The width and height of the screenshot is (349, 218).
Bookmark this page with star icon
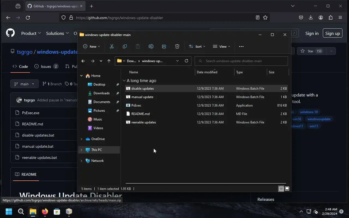coord(265,17)
